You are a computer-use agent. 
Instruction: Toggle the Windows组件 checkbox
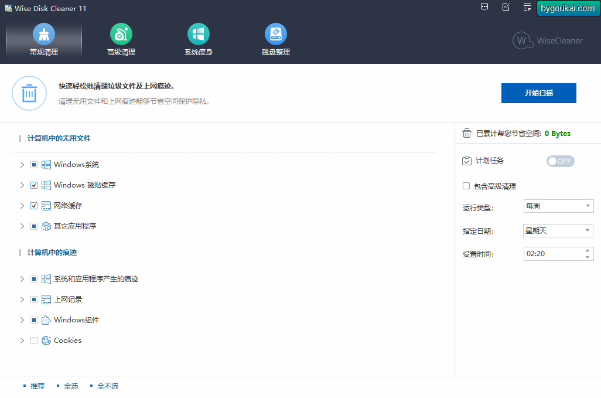pos(34,320)
